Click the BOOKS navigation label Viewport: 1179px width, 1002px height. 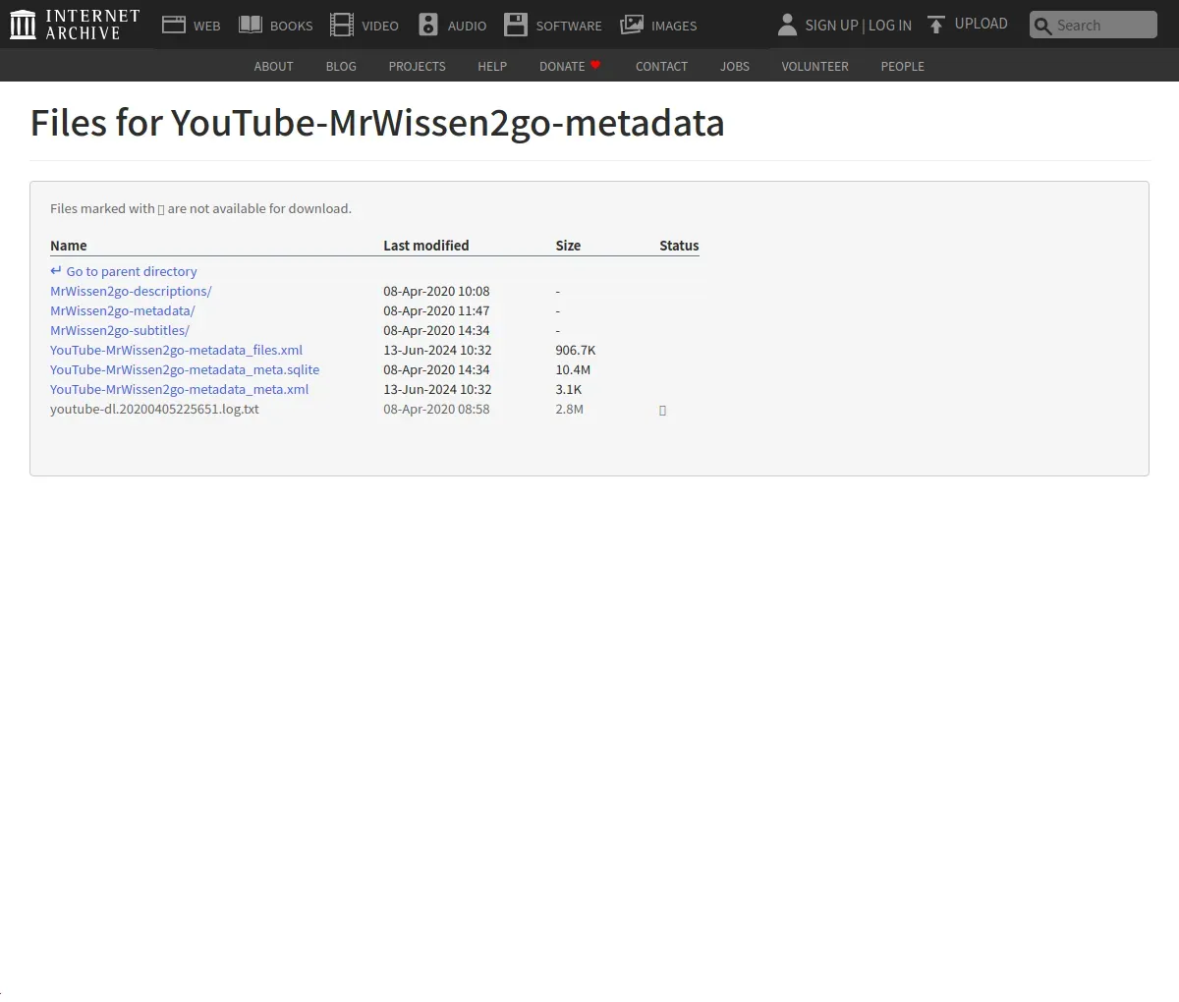click(x=291, y=26)
